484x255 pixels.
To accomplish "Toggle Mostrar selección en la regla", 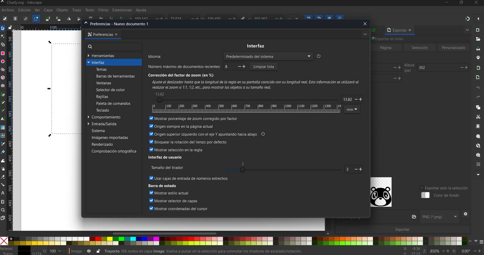I will point(151,149).
